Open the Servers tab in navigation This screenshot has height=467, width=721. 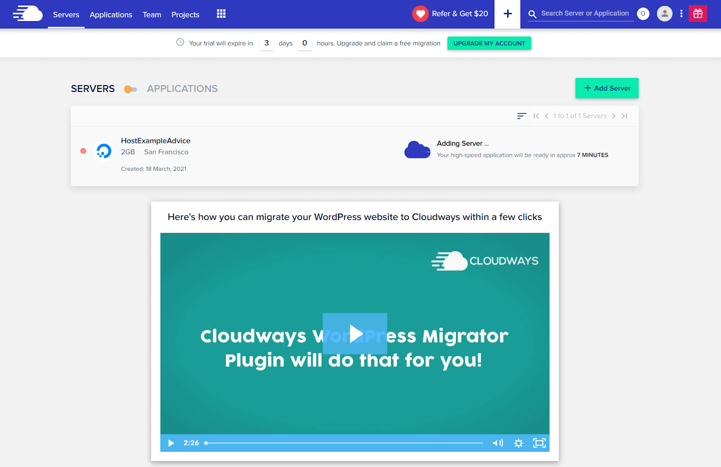[66, 14]
